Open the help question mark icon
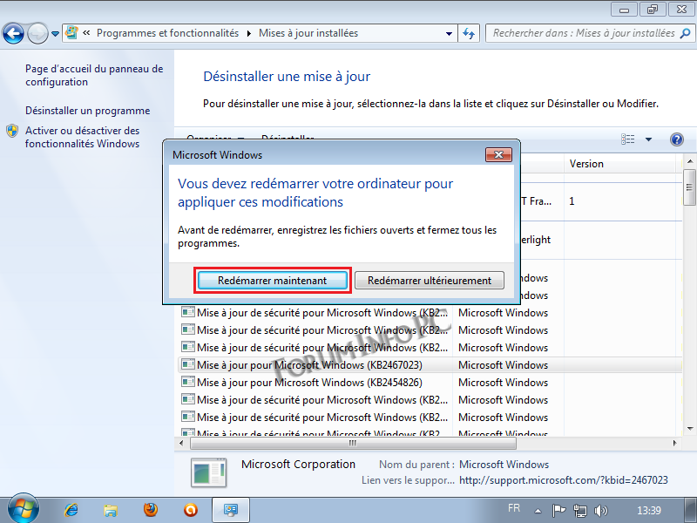The width and height of the screenshot is (697, 523). click(676, 139)
